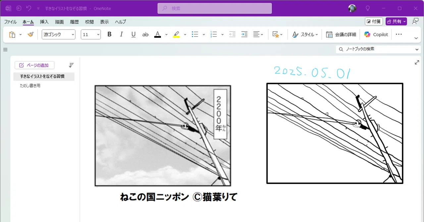The width and height of the screenshot is (424, 222).
Task: Click the sort pages icon
Action: pyautogui.click(x=71, y=65)
